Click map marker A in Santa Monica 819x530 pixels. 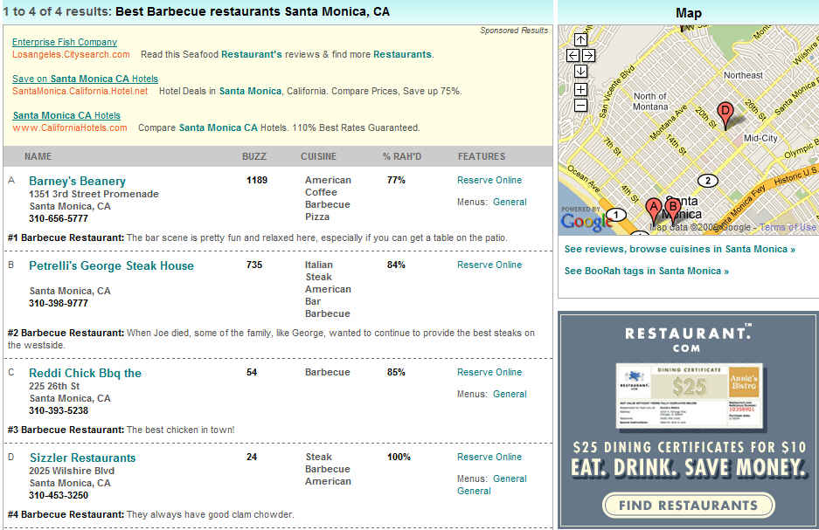(x=654, y=210)
